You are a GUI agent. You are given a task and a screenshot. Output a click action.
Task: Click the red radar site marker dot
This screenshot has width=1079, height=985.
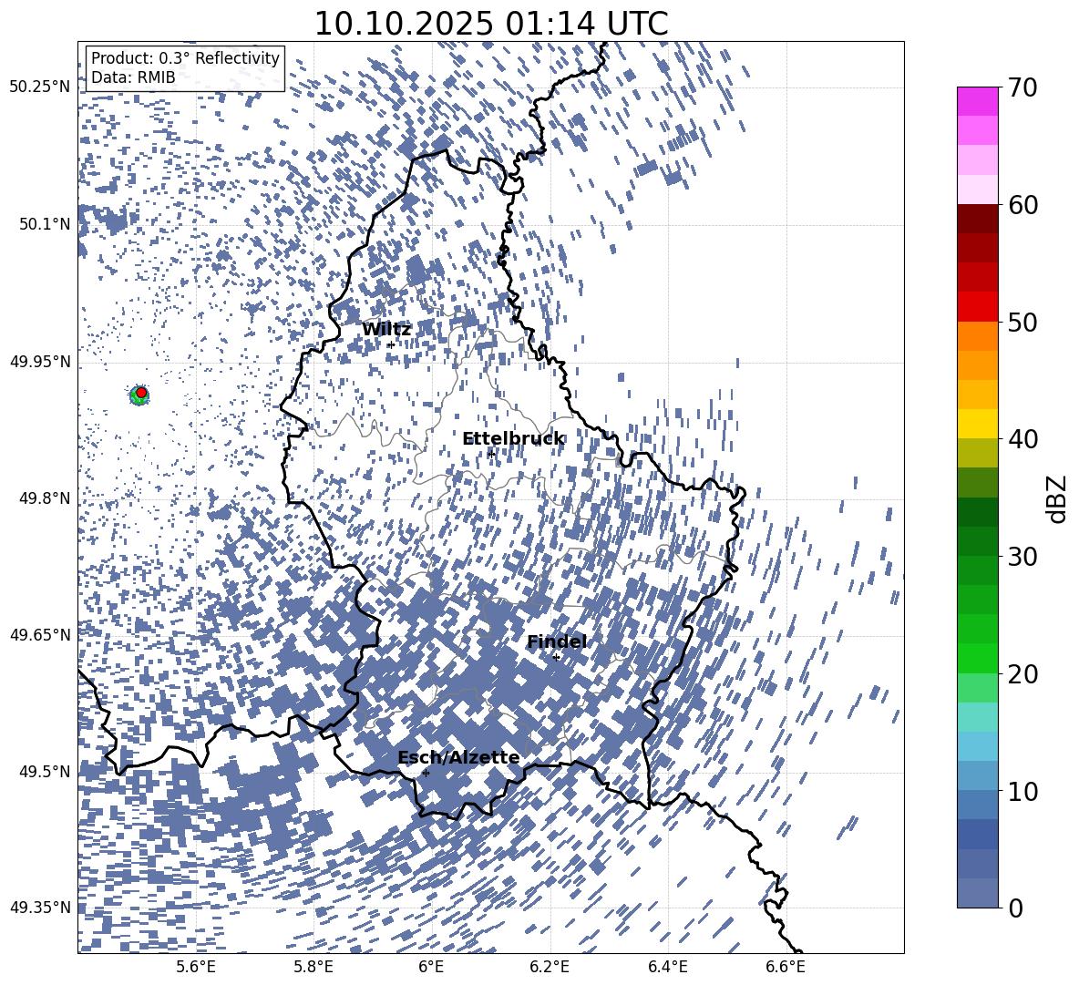tap(141, 393)
